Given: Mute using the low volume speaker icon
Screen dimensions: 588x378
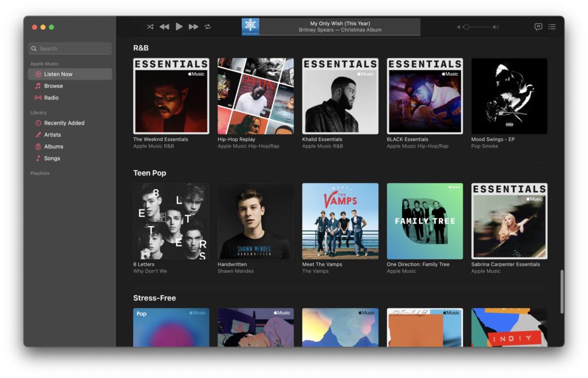Looking at the screenshot, I should tap(459, 27).
